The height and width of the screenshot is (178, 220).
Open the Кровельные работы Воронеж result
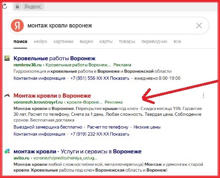54,58
